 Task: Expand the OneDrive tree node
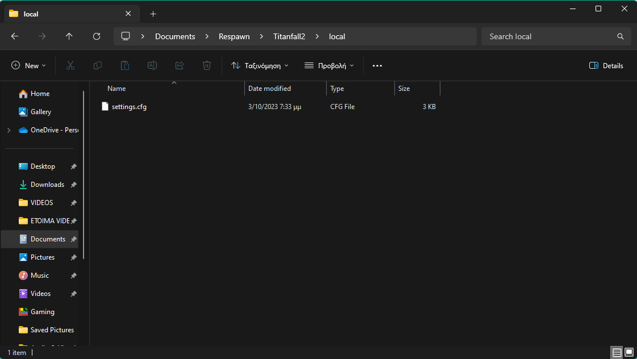[x=9, y=130]
